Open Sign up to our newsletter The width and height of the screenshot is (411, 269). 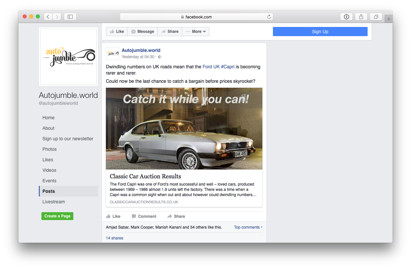pyautogui.click(x=68, y=139)
